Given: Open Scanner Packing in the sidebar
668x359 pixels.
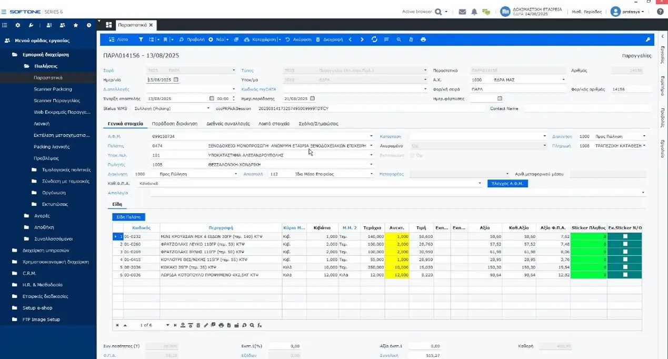Looking at the screenshot, I should [53, 89].
